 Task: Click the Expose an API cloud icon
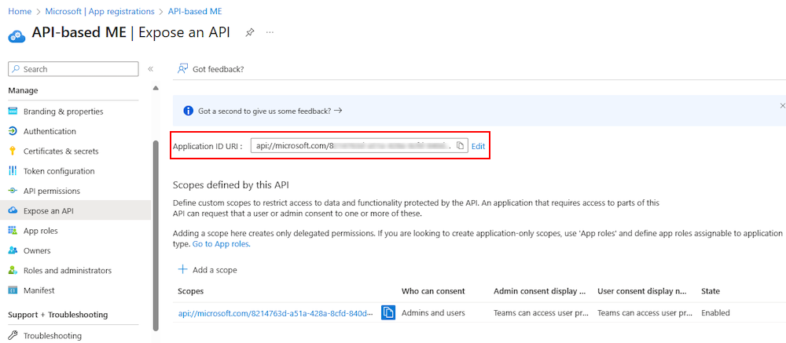click(13, 211)
